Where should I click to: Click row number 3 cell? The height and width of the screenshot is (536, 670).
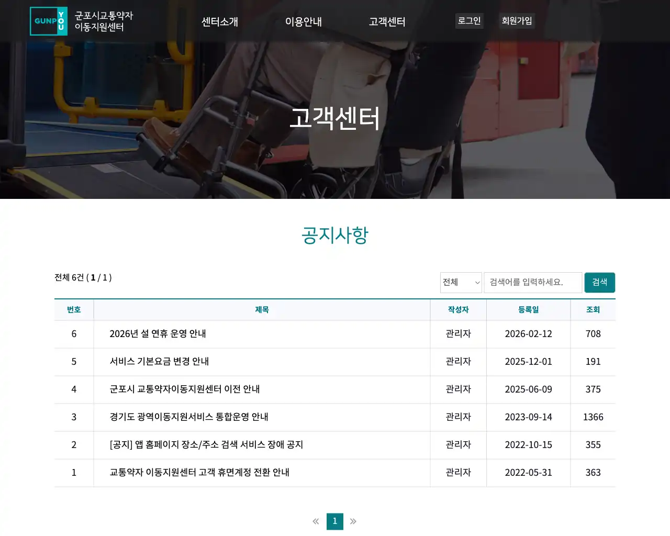point(74,417)
